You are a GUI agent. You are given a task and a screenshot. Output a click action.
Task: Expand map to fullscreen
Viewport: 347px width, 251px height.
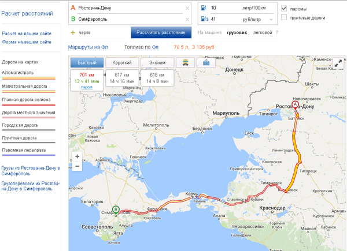[337, 63]
